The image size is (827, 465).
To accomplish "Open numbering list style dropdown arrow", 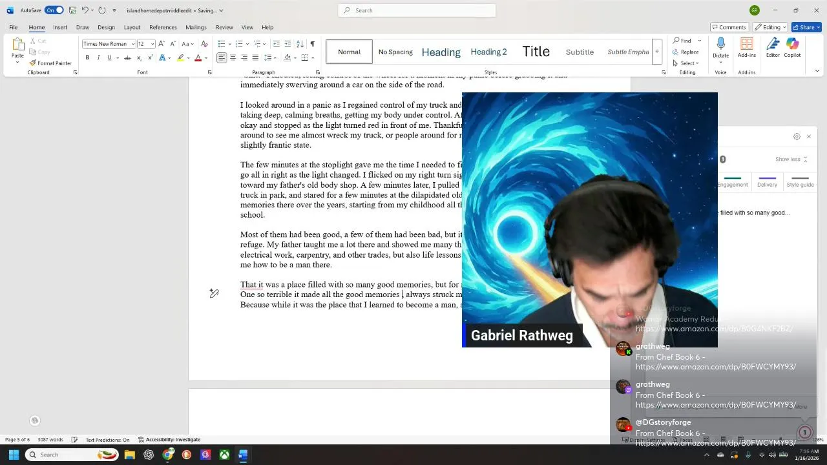I will pos(246,44).
